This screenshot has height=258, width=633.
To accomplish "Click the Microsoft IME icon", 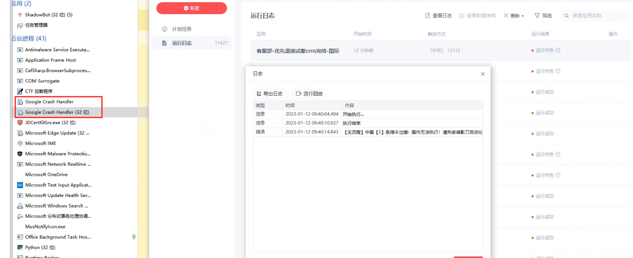I will (20, 143).
